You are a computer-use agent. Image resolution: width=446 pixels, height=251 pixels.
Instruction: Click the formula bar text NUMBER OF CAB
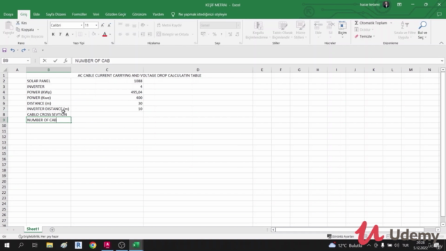pyautogui.click(x=93, y=61)
